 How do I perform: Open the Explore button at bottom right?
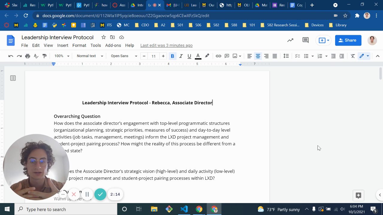[x=358, y=195]
